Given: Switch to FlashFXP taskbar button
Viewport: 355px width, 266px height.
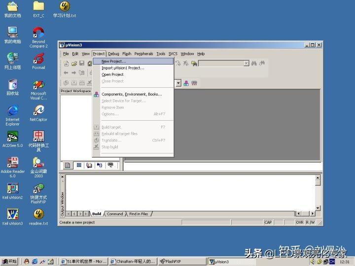Looking at the screenshot, I should pos(182,262).
